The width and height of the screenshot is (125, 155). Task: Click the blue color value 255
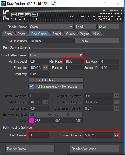coord(78,121)
